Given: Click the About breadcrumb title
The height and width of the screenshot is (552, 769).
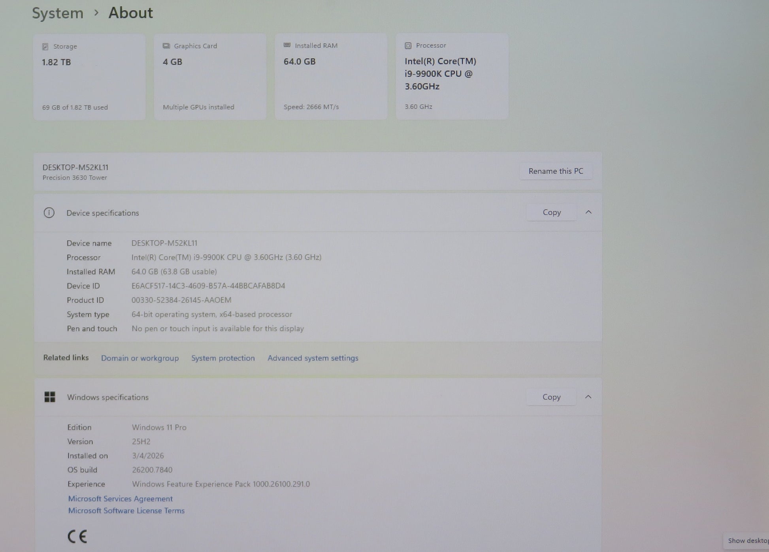Looking at the screenshot, I should tap(130, 13).
